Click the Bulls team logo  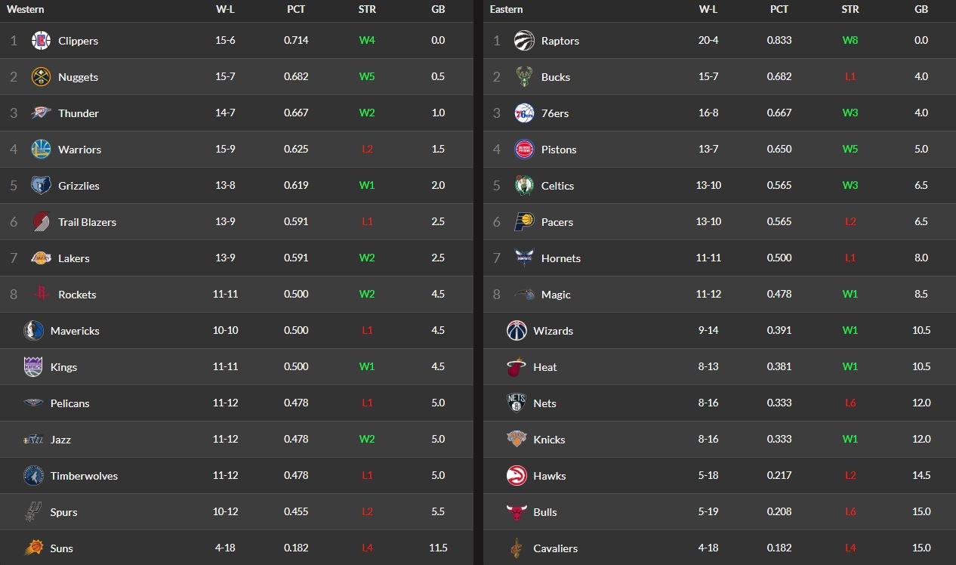pos(516,512)
